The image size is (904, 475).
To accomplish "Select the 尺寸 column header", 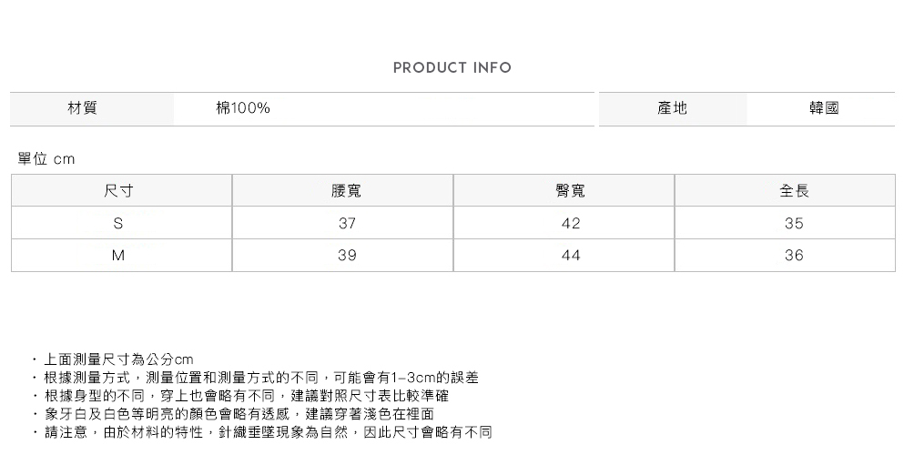I will [119, 191].
